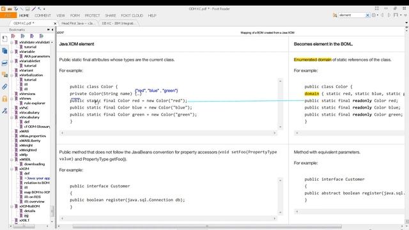
Task: Click the bookmark icon next to search arrows
Action: 396,15
